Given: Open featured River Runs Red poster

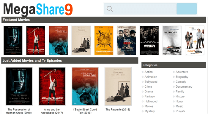Looking at the screenshot, I should click(x=126, y=41).
